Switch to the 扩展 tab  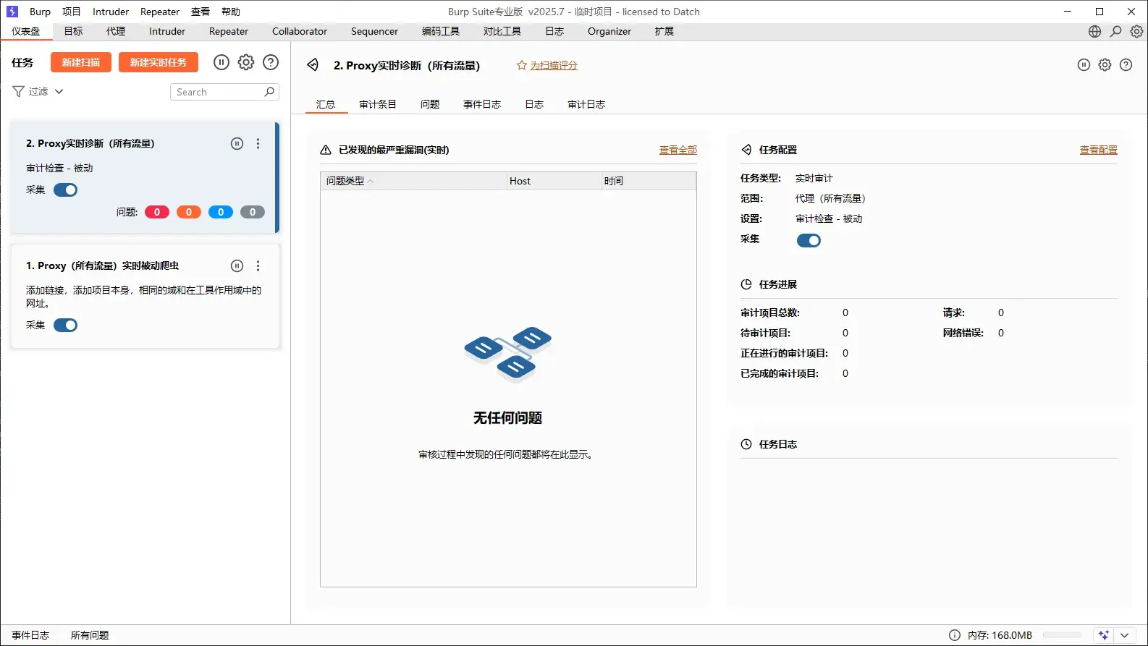click(x=664, y=31)
